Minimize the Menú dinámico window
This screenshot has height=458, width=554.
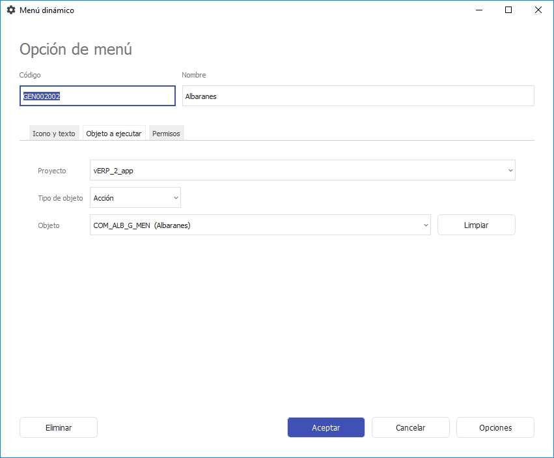(x=478, y=10)
